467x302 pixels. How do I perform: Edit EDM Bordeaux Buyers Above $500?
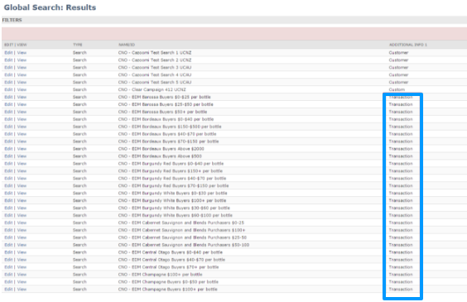8,156
